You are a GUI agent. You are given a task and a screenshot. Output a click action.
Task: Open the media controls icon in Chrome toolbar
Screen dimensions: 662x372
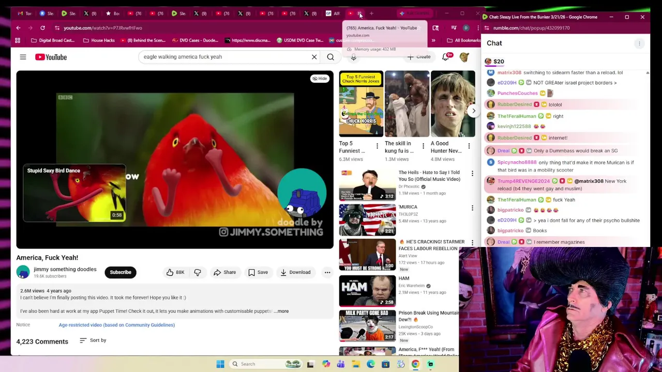(x=454, y=28)
